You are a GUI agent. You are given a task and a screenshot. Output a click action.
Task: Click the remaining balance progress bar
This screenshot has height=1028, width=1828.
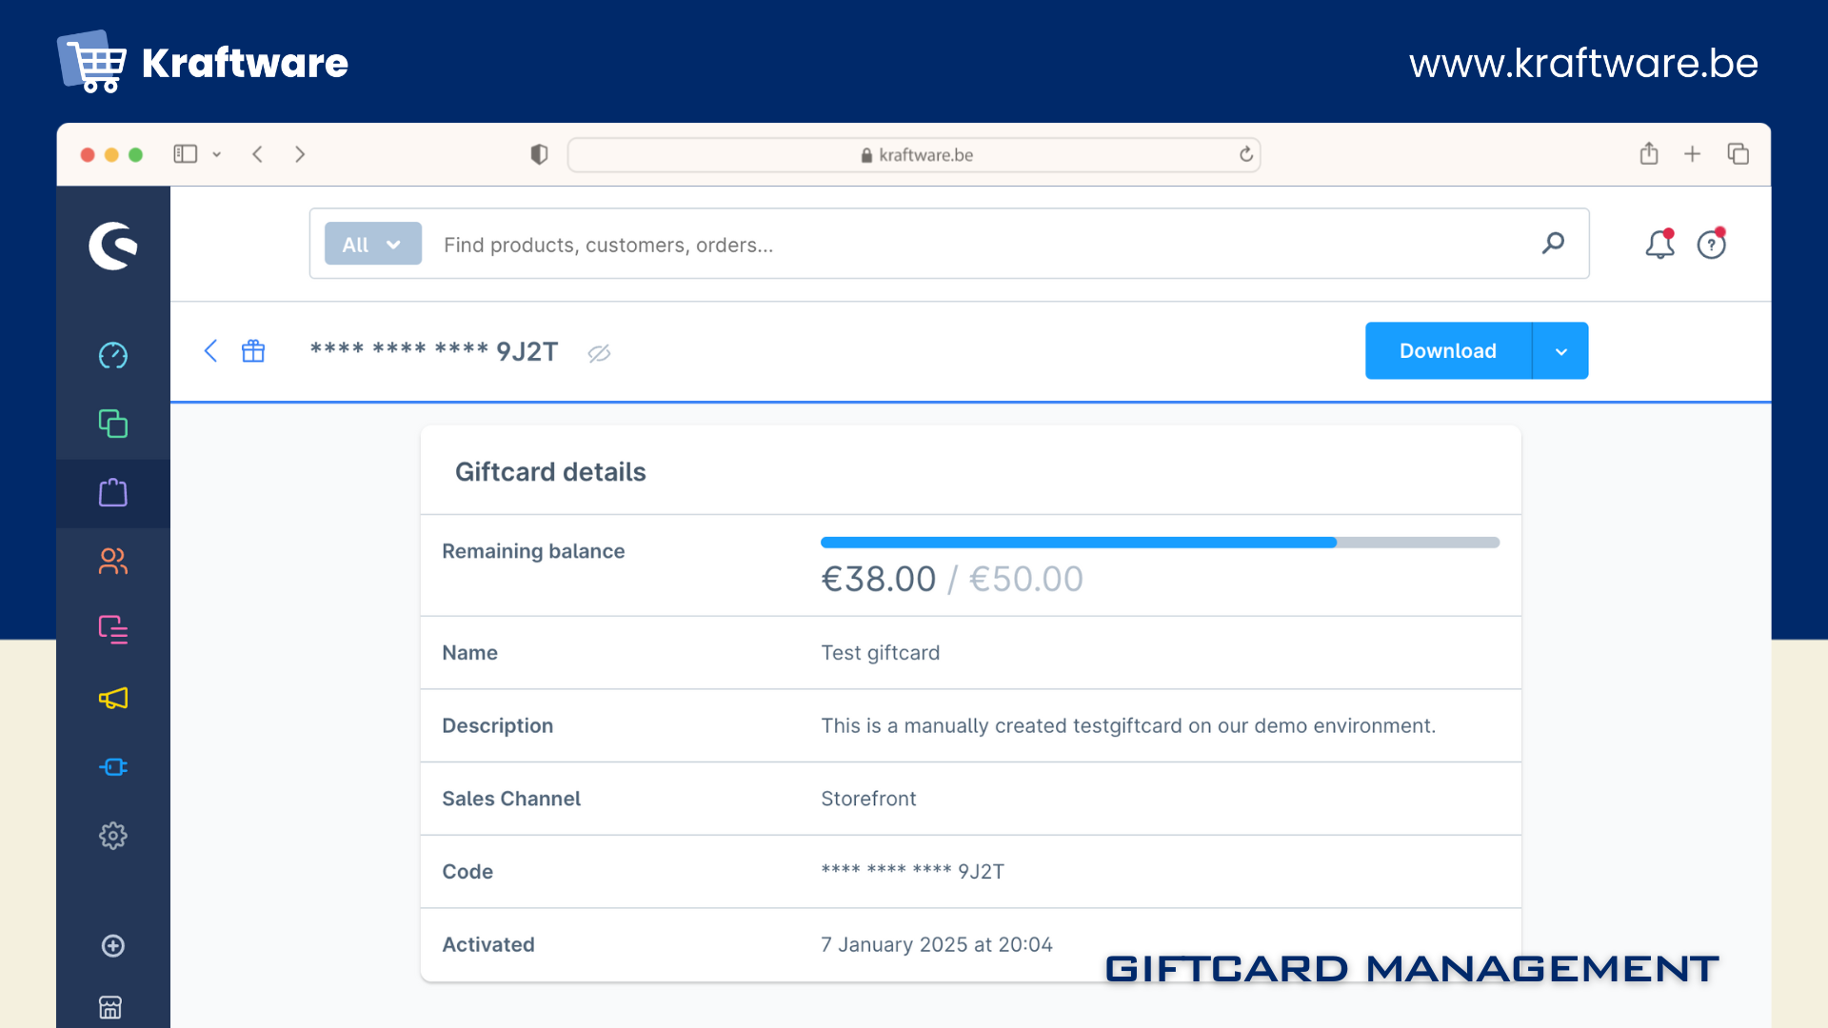pos(1160,543)
